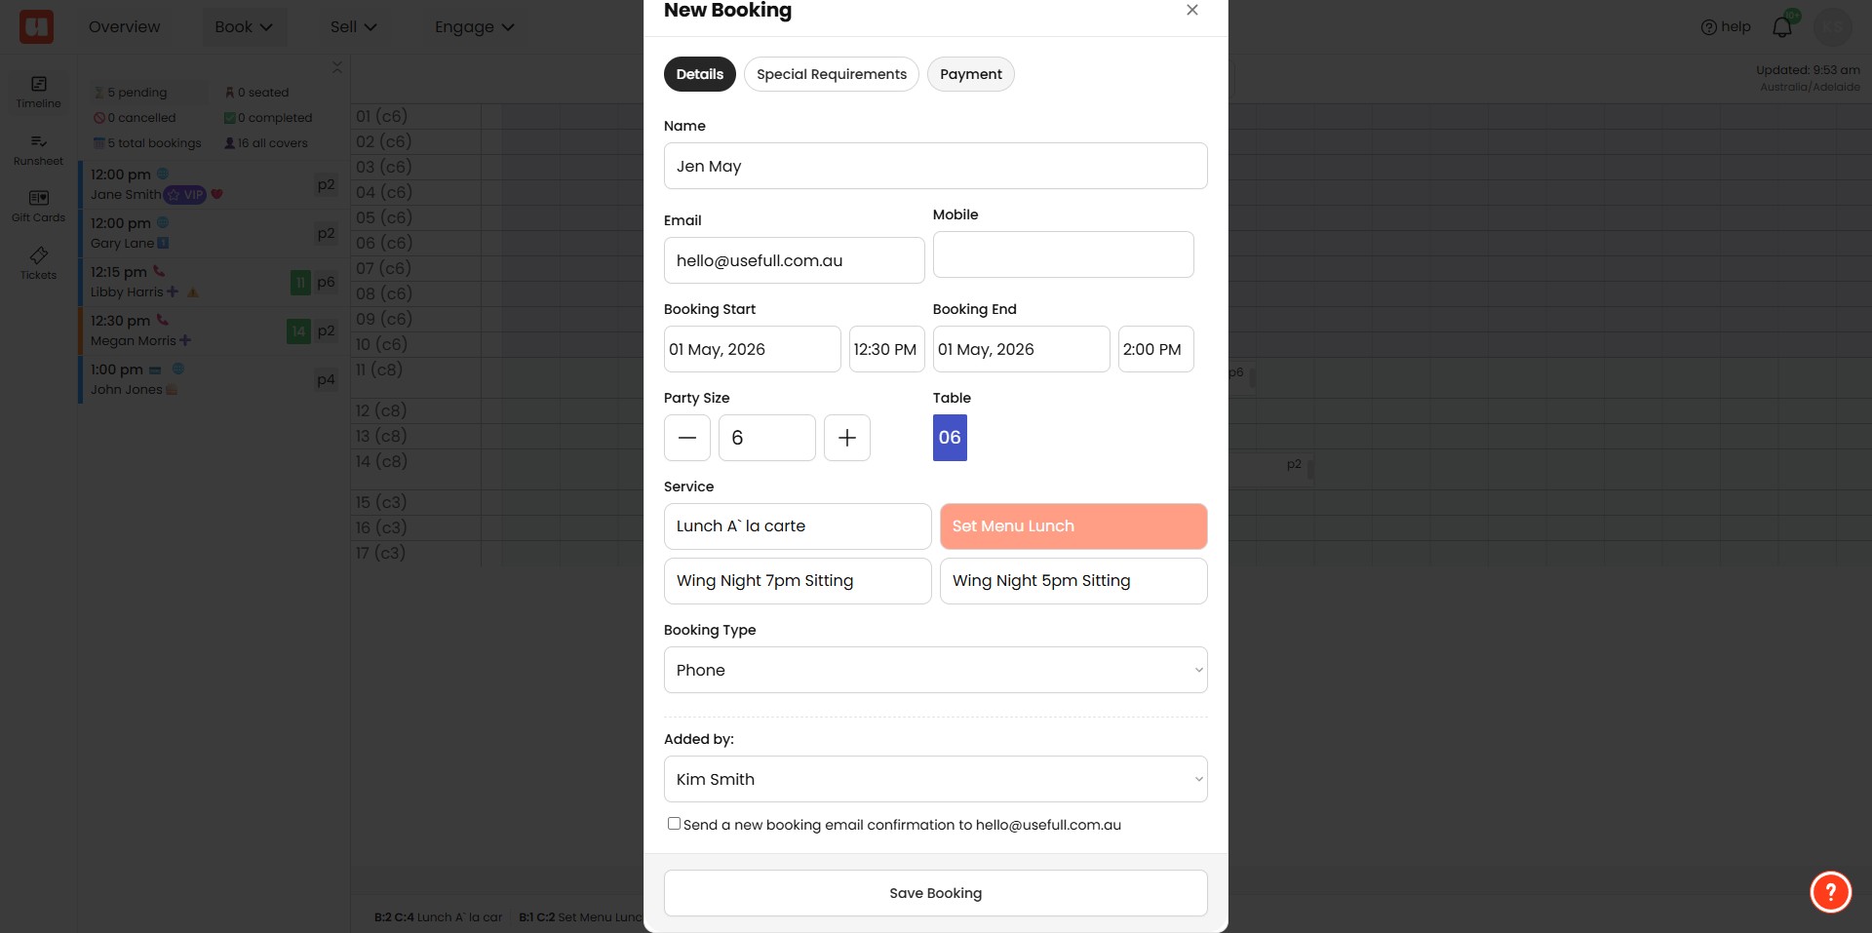This screenshot has width=1872, height=933.
Task: Click the 0 cancelled status filter
Action: click(135, 118)
